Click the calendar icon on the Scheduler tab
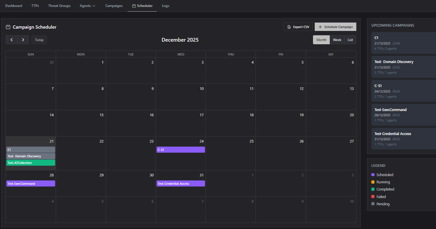The image size is (436, 229). (133, 5)
